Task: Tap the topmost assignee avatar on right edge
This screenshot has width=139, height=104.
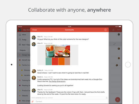Action: click(x=119, y=34)
